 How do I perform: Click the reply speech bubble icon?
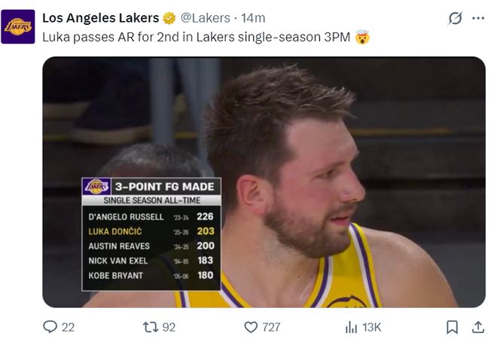point(50,327)
